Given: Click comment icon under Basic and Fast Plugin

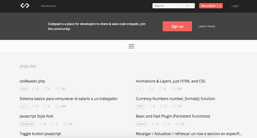Looking at the screenshot, I should click(154, 124).
